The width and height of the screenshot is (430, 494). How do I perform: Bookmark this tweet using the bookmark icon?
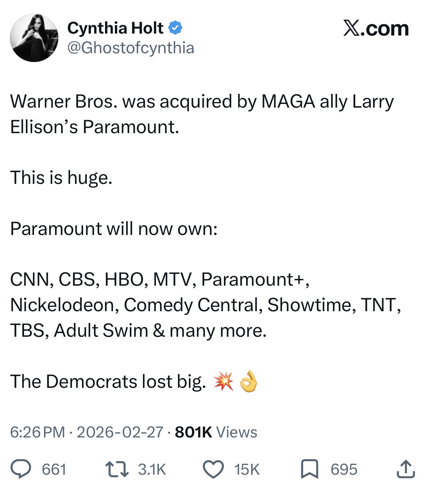[x=310, y=469]
